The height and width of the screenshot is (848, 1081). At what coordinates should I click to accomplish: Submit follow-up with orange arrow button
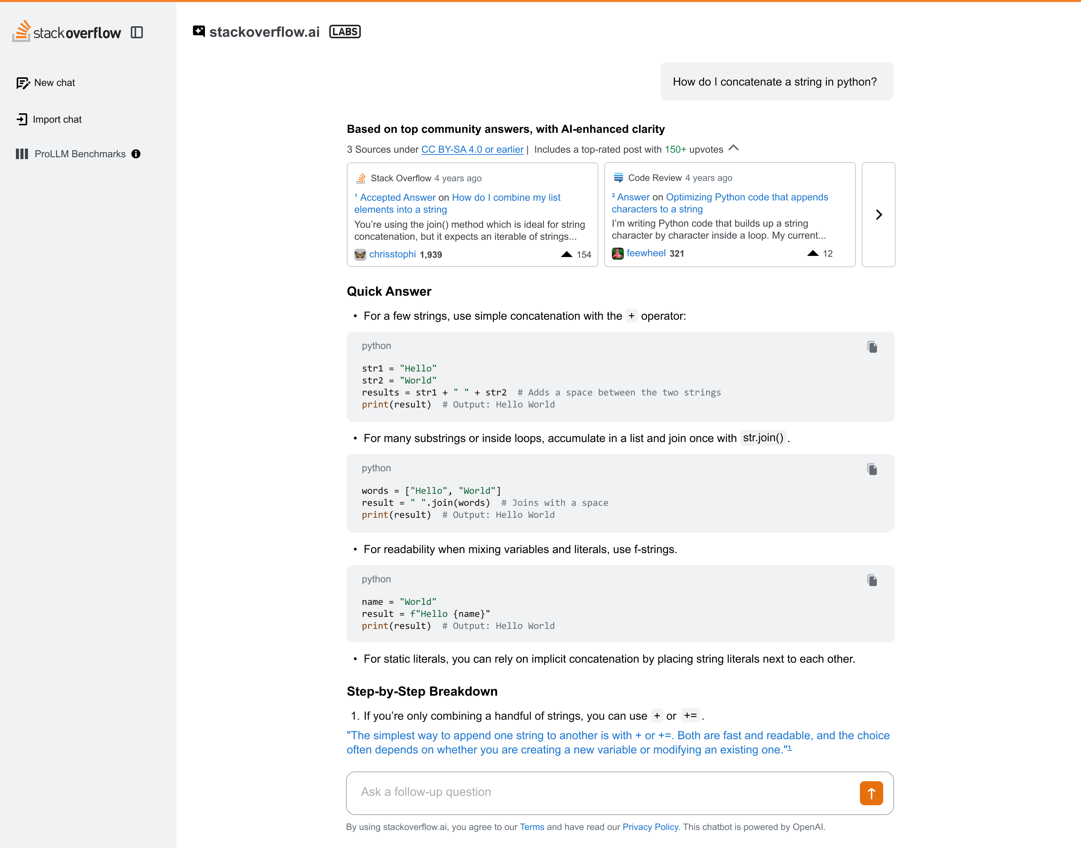click(x=871, y=793)
